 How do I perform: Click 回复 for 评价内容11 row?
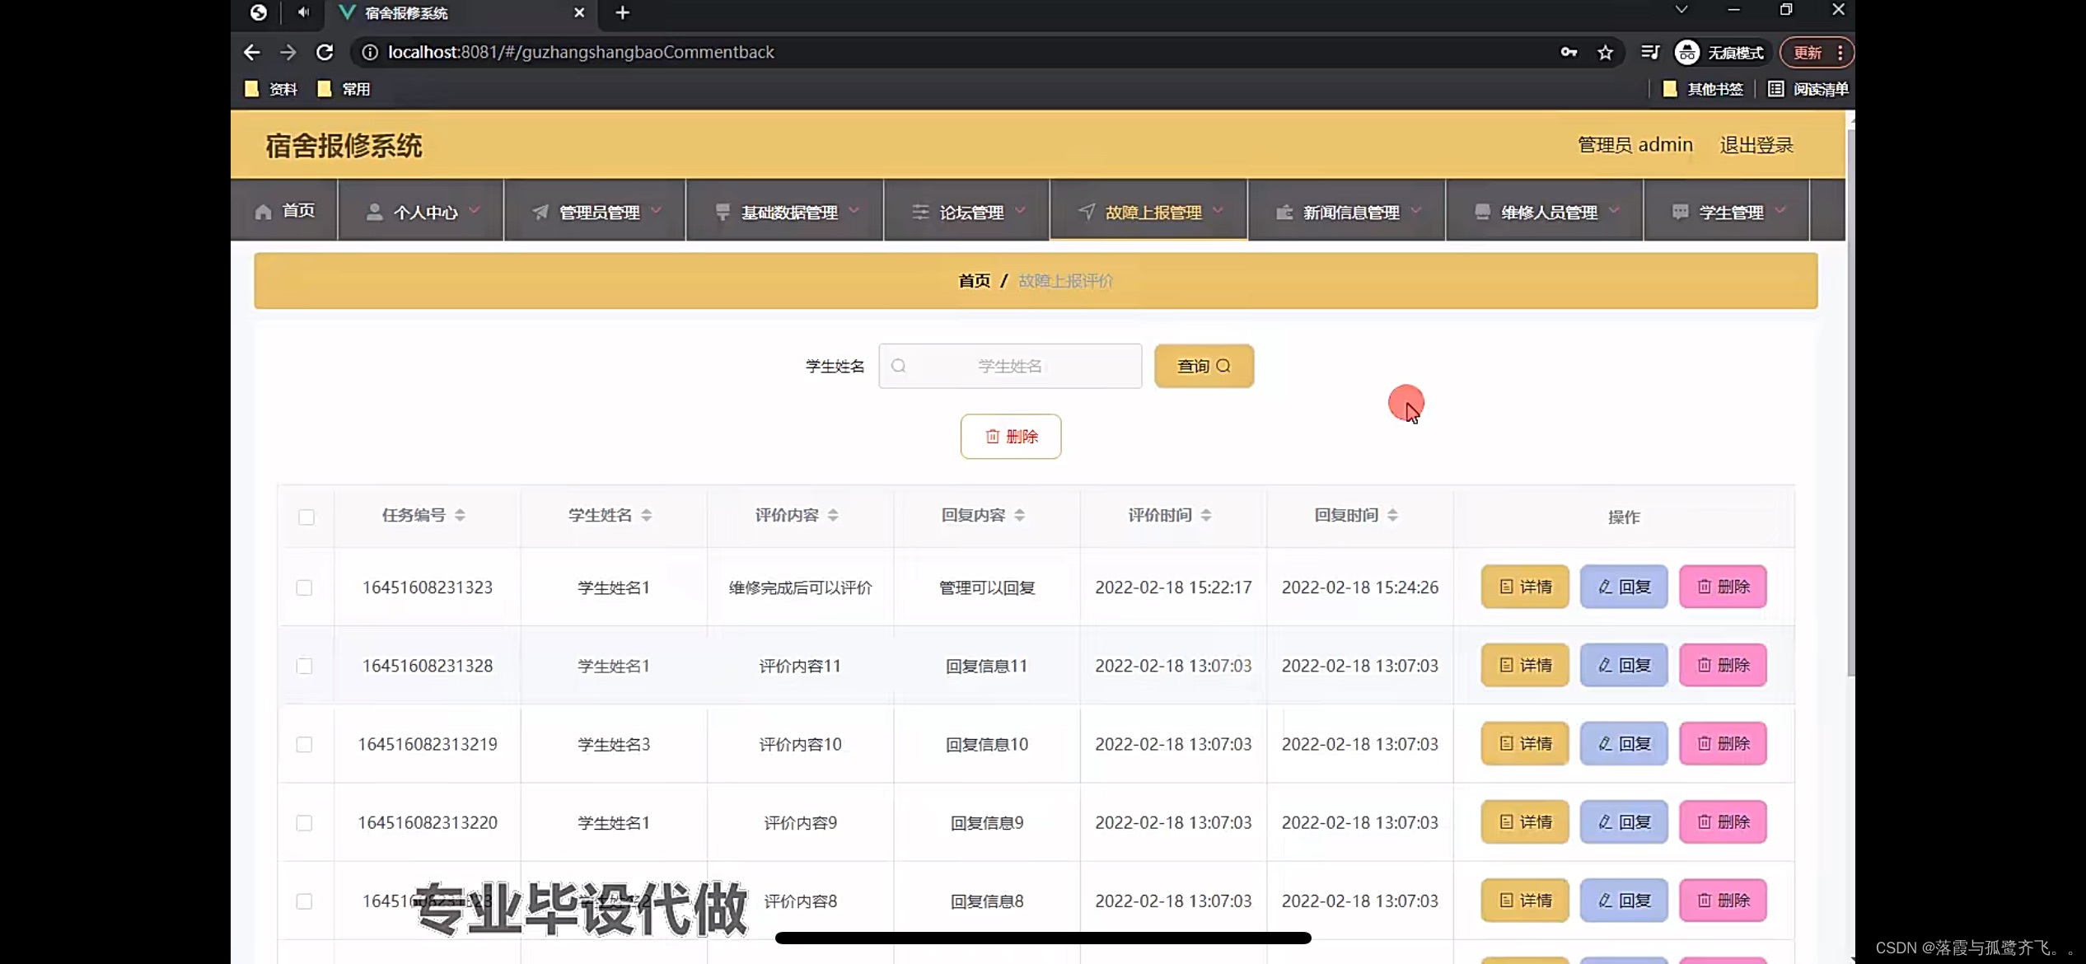(x=1624, y=665)
